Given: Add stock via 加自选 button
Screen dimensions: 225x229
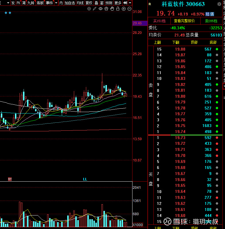Looking at the screenshot, I should click(x=70, y=3).
